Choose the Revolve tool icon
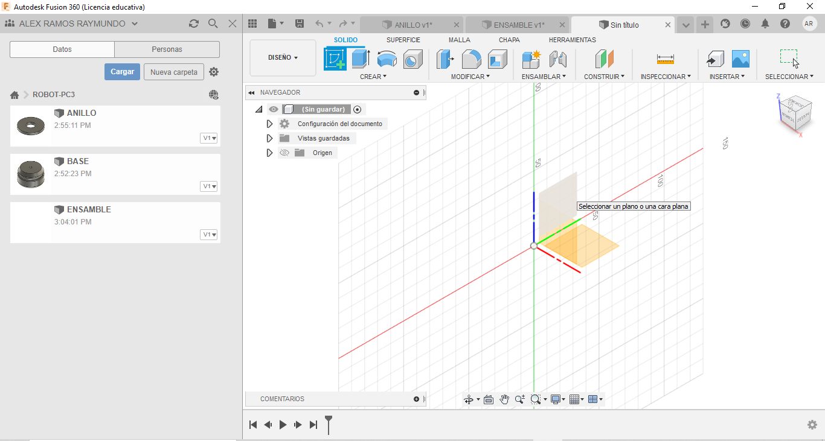This screenshot has width=825, height=441. (387, 59)
